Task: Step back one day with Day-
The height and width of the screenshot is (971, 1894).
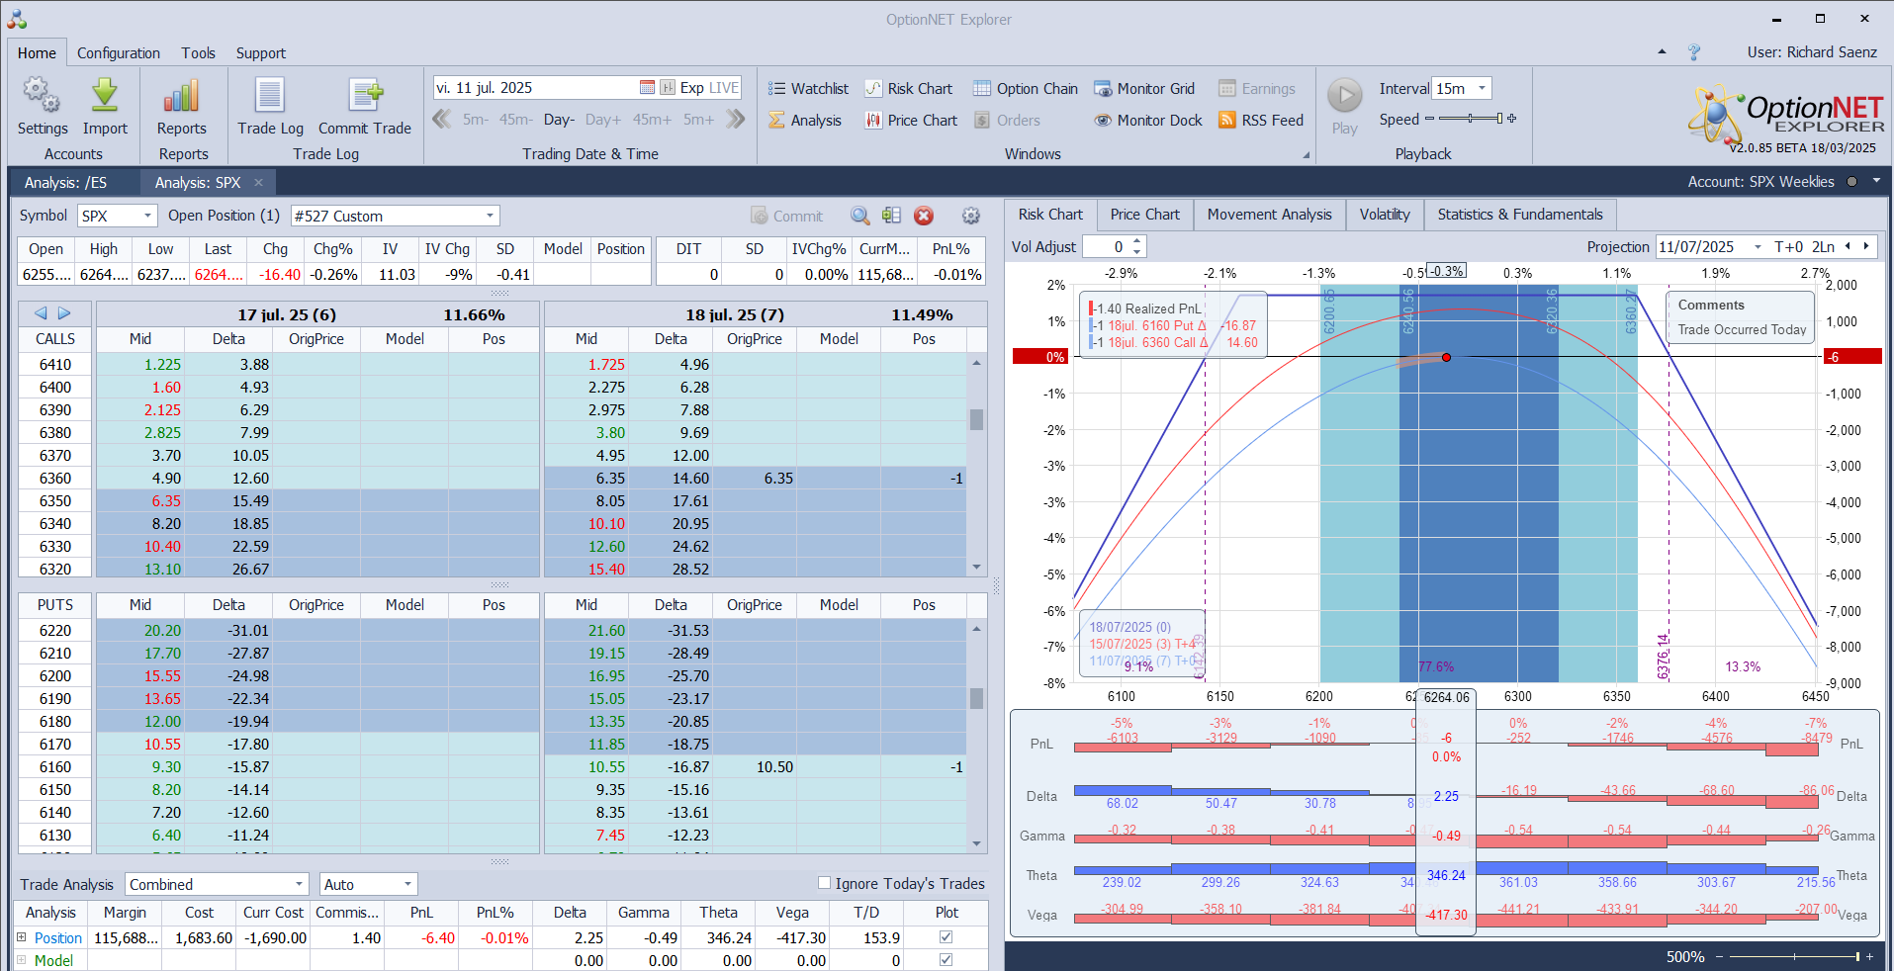Action: tap(559, 120)
